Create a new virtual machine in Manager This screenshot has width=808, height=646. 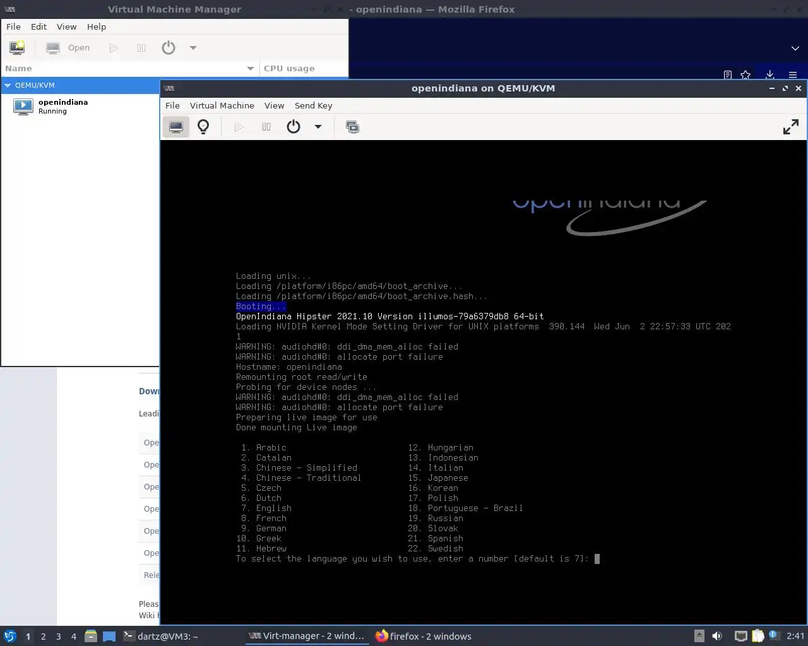(17, 48)
